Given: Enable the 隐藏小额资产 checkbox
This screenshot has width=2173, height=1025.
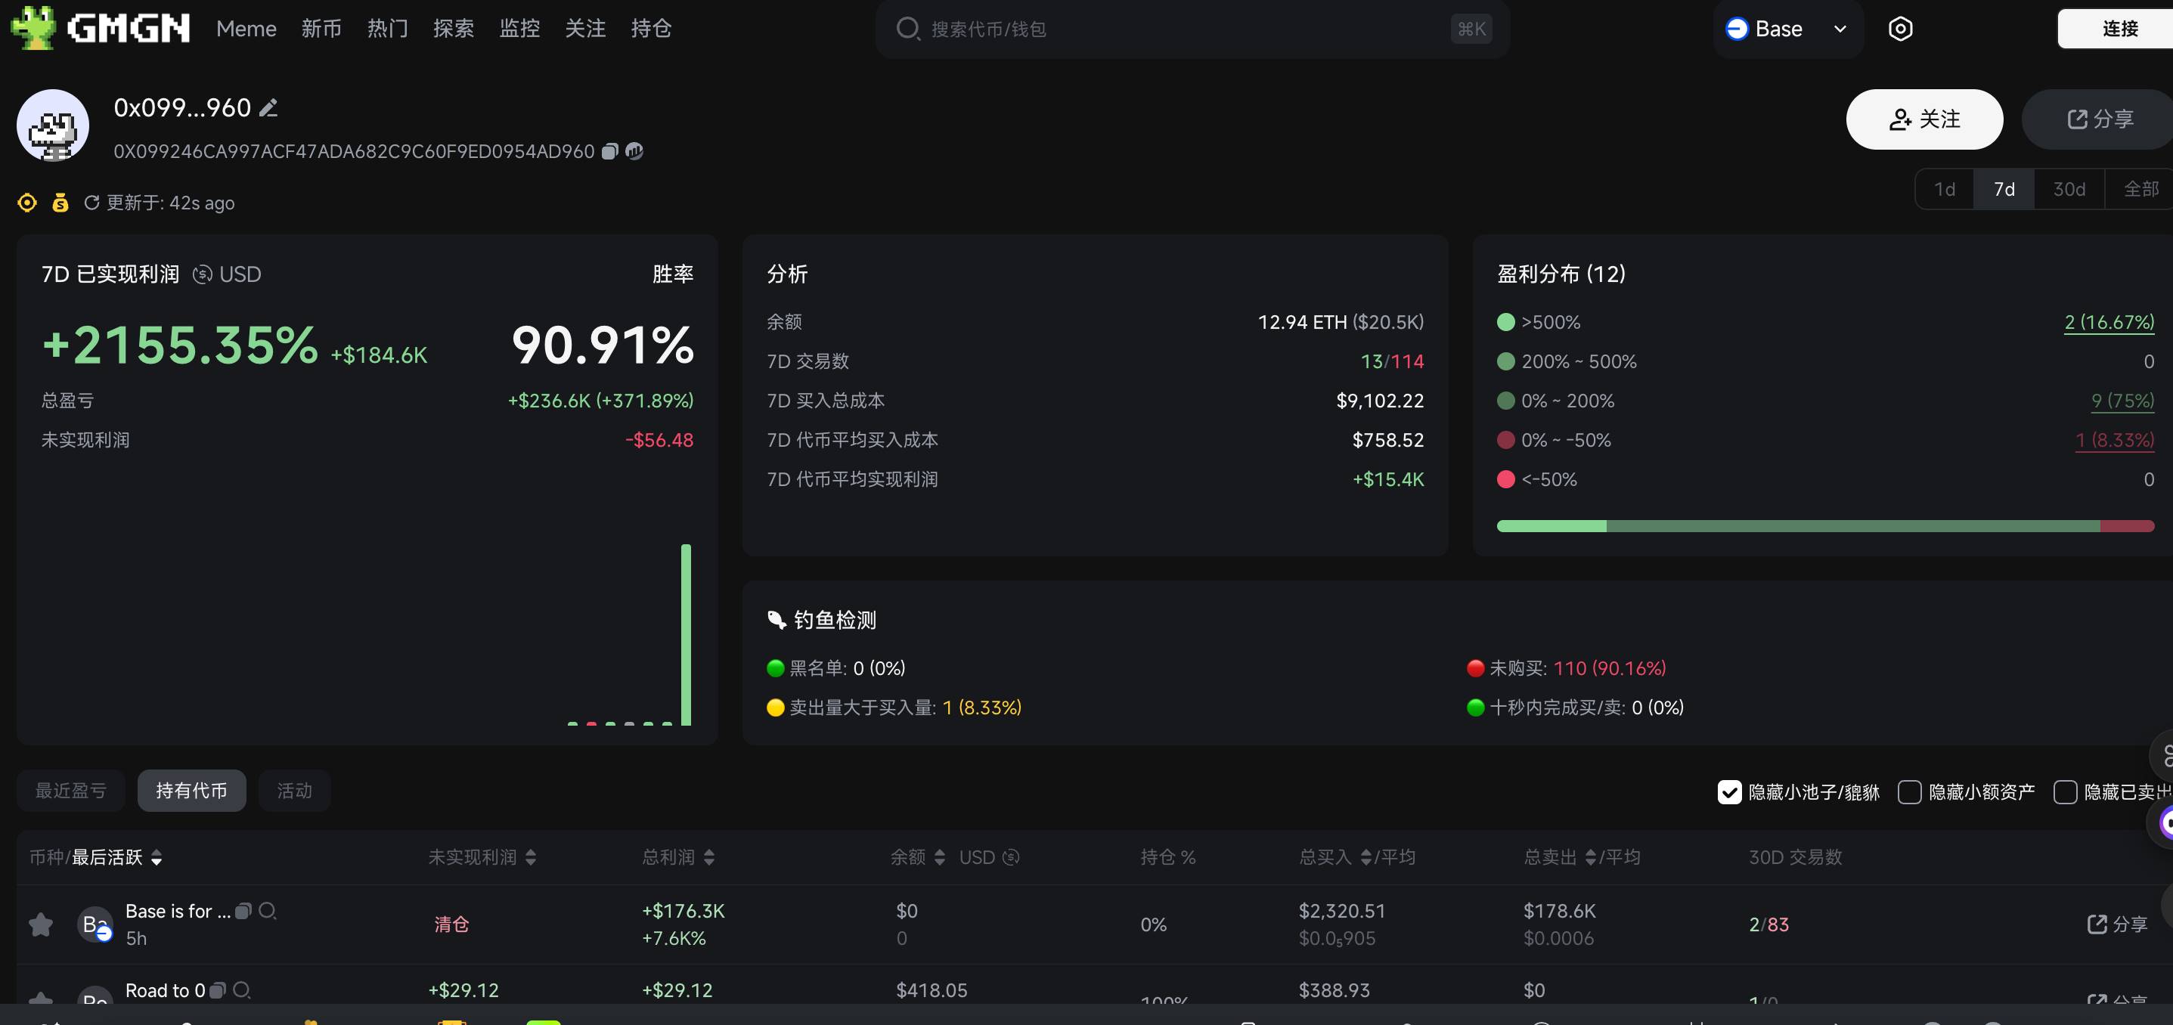Looking at the screenshot, I should tap(1910, 792).
